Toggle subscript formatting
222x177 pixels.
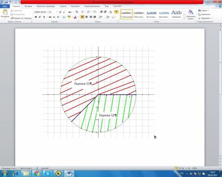[x=54, y=17]
